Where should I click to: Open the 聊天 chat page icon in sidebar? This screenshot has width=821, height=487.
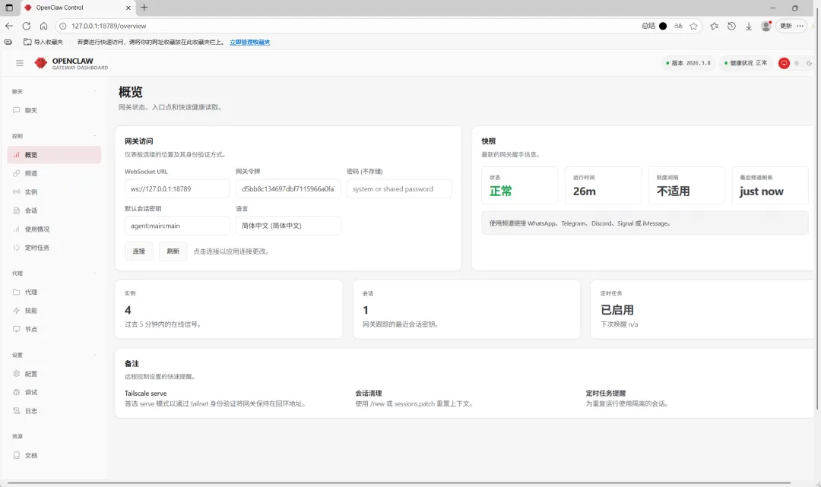click(x=16, y=110)
